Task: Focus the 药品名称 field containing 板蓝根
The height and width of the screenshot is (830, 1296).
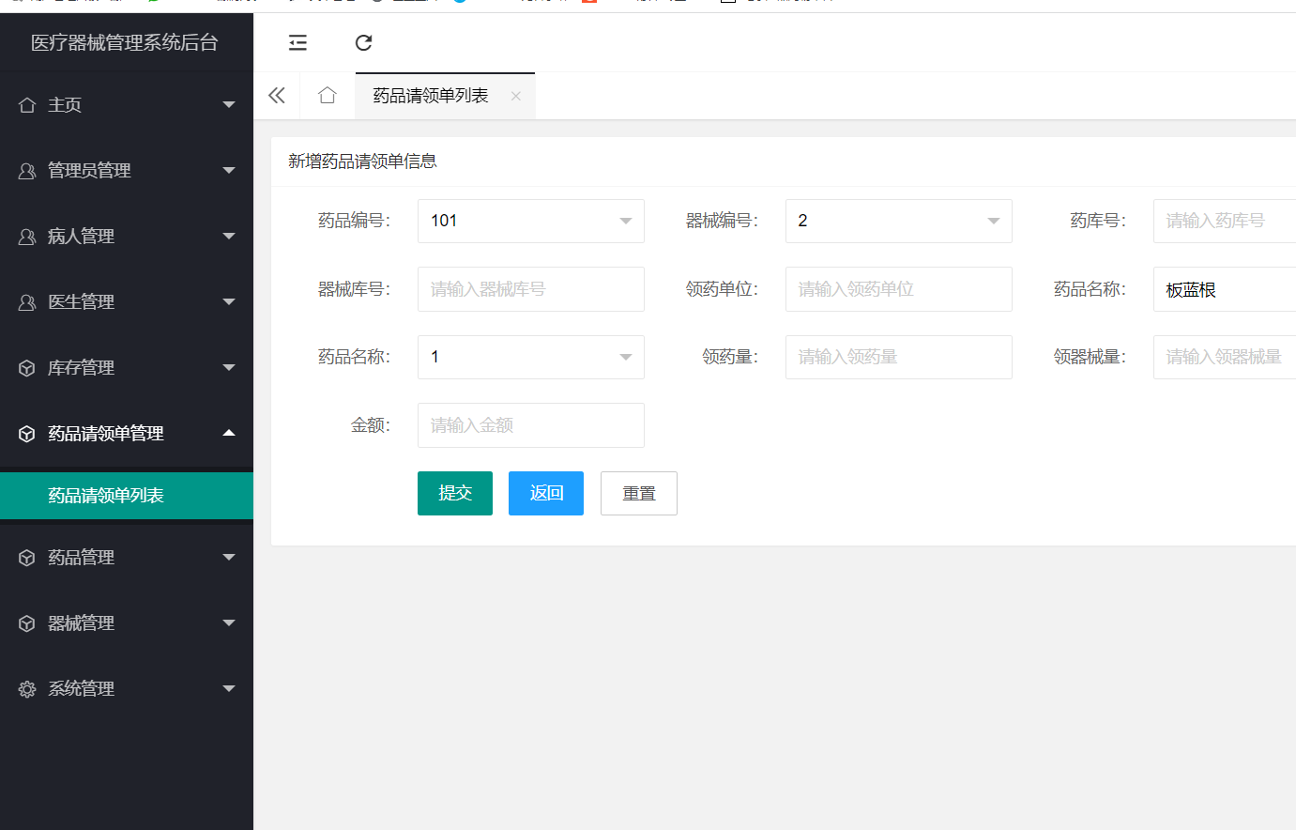Action: [1225, 289]
